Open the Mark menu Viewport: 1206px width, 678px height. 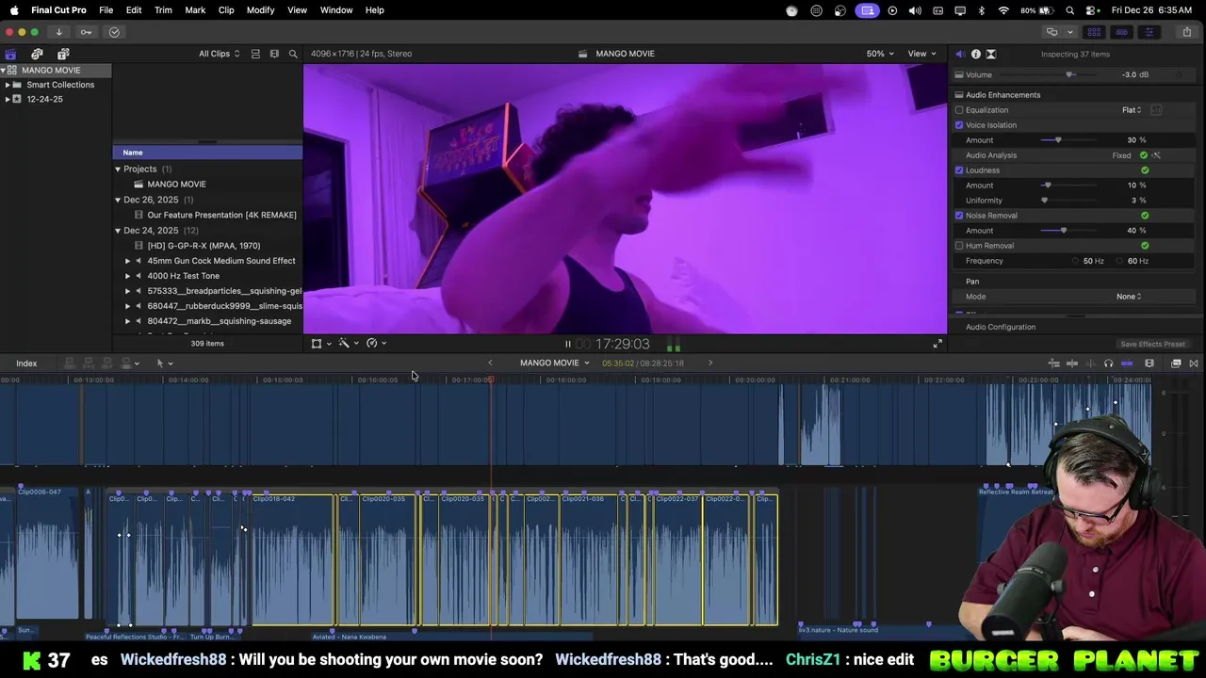[x=195, y=10]
